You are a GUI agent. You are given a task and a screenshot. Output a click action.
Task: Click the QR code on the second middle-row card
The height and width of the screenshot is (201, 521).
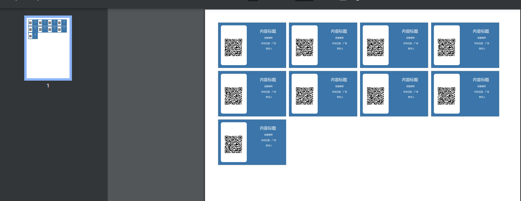click(304, 96)
